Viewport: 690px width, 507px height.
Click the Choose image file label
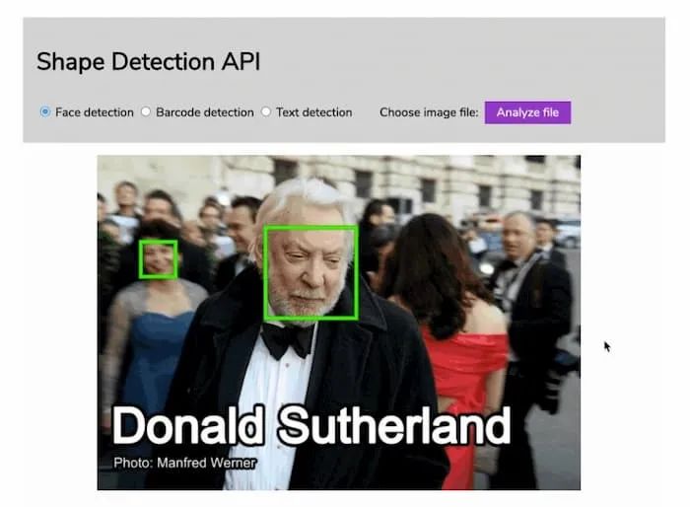(429, 112)
